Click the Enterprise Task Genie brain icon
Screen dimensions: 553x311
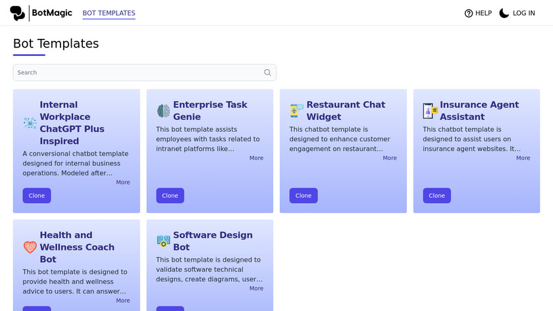click(163, 111)
